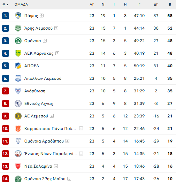This screenshot has height=184, width=176.
Task: Click the Πάφος team crest icon
Action: 18,16
